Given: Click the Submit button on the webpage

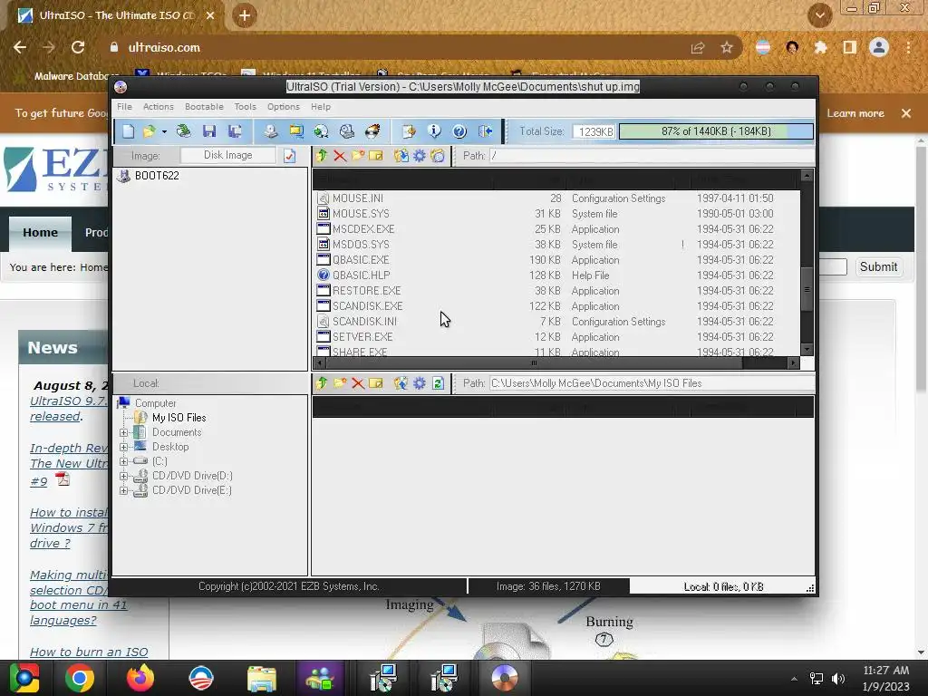Looking at the screenshot, I should tap(878, 267).
